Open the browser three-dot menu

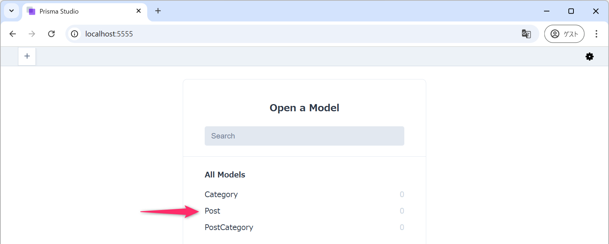(596, 34)
